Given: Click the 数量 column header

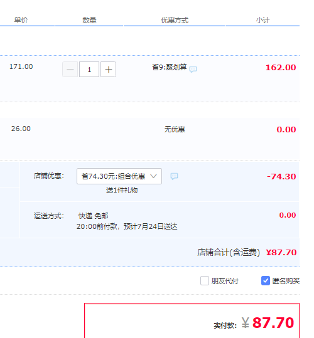Looking at the screenshot, I should pyautogui.click(x=89, y=20).
